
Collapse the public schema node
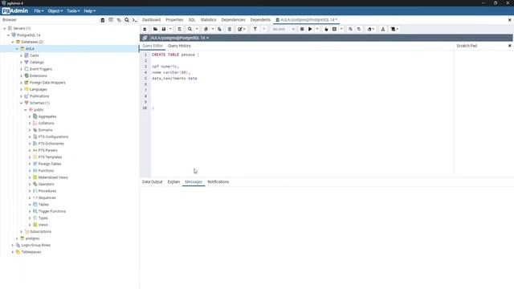coord(26,110)
